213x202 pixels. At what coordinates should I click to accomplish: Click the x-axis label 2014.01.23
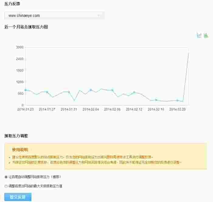click(25, 109)
